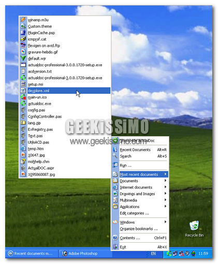
Task: Choose Run ... from the menu
Action: coord(140,165)
